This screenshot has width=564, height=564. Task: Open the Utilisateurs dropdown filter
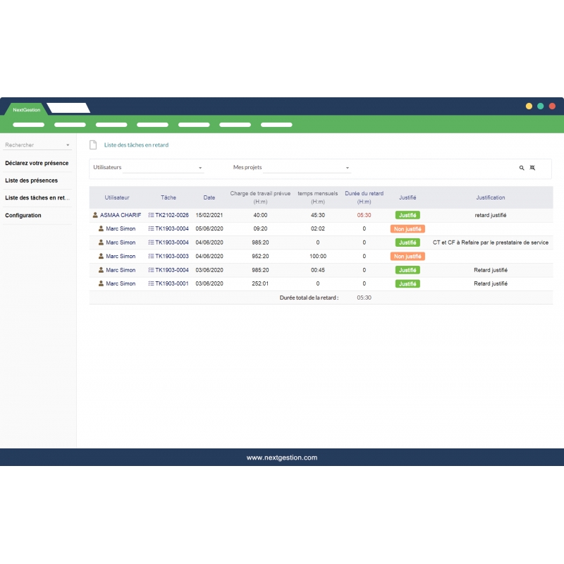[164, 168]
